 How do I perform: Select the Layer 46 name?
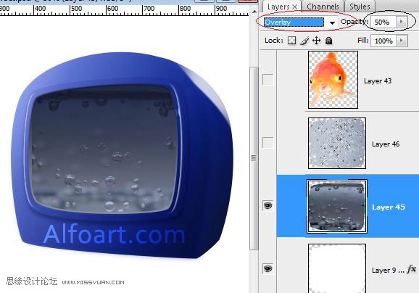386,144
